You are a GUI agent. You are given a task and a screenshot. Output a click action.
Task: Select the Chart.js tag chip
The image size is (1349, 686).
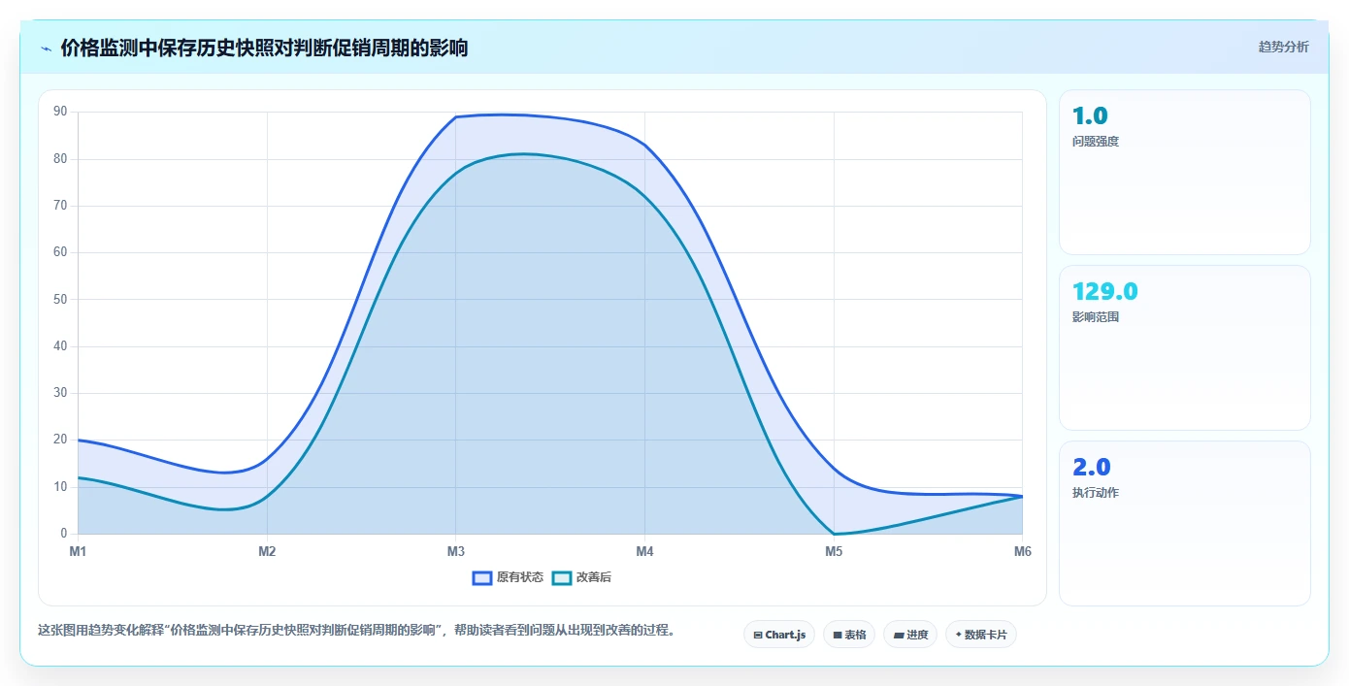(x=779, y=635)
